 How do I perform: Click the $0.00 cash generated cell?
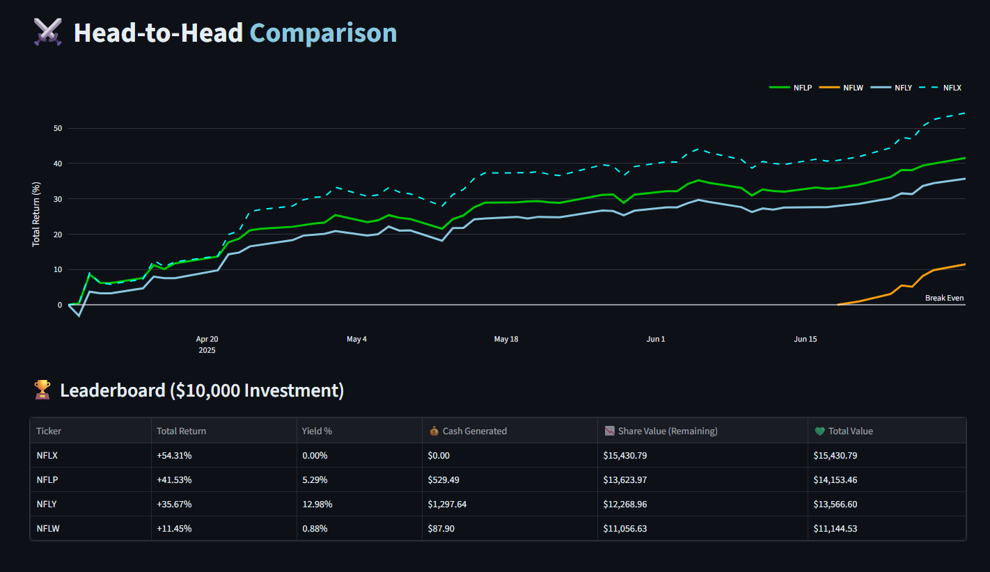click(510, 455)
